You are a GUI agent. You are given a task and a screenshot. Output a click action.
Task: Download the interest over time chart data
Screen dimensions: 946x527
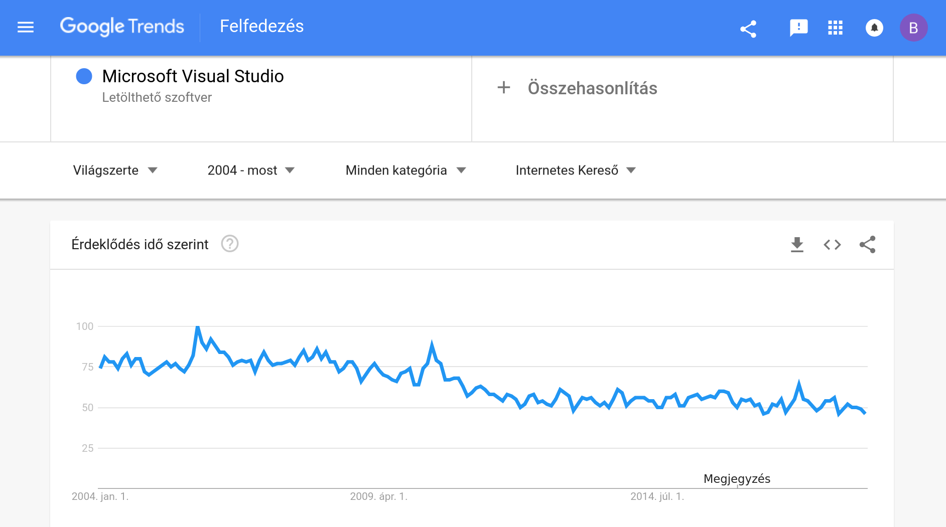(797, 245)
